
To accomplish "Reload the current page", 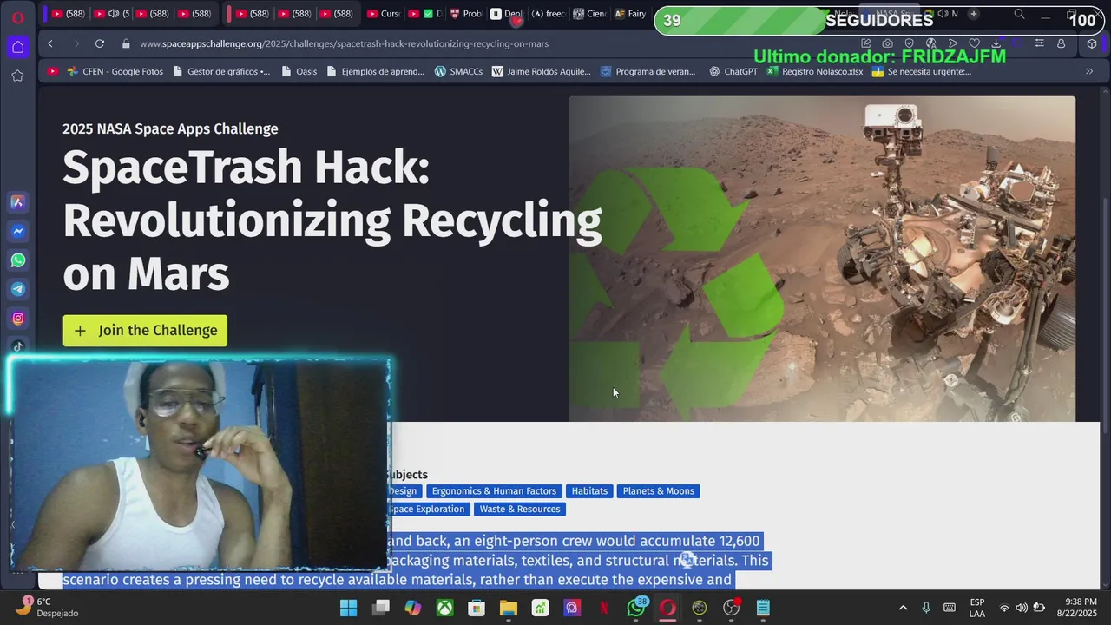I will [x=100, y=43].
